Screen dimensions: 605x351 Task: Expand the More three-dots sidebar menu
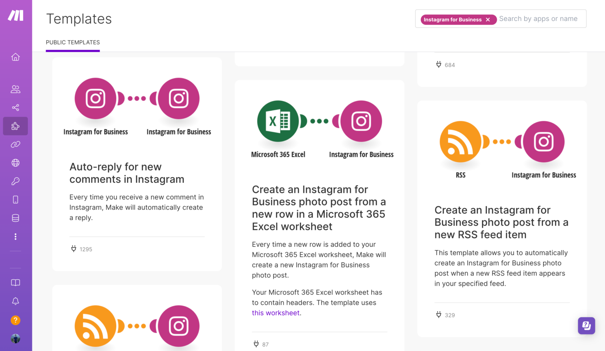(15, 236)
